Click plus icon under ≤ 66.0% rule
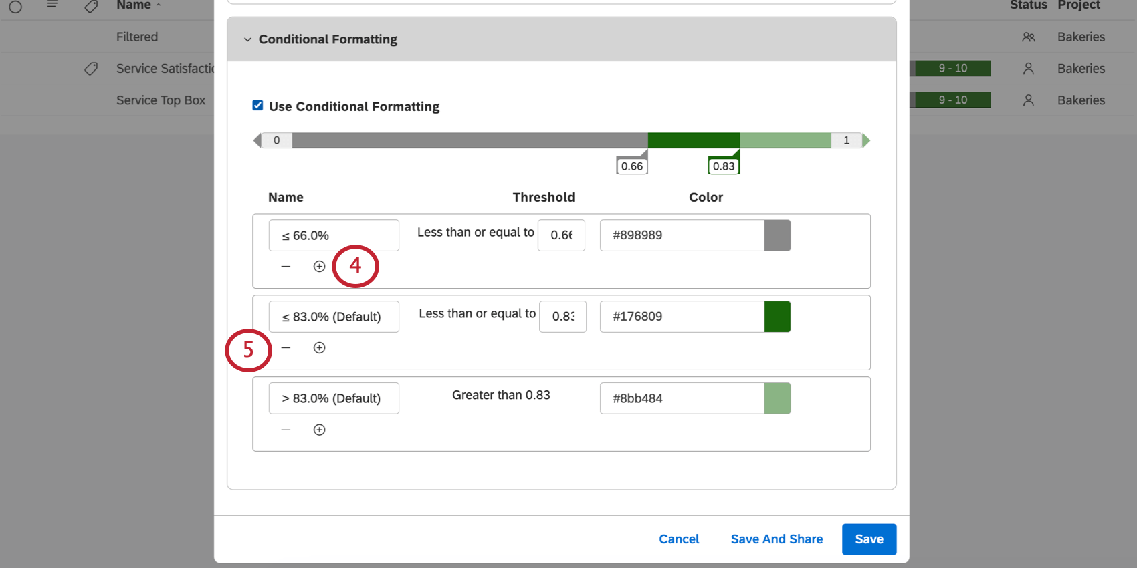Viewport: 1137px width, 568px height. pyautogui.click(x=319, y=267)
